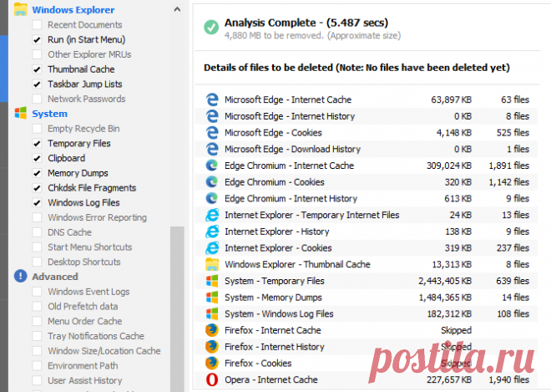This screenshot has height=392, width=551.
Task: Enable Windows Error Reporting checkbox
Action: 37,217
